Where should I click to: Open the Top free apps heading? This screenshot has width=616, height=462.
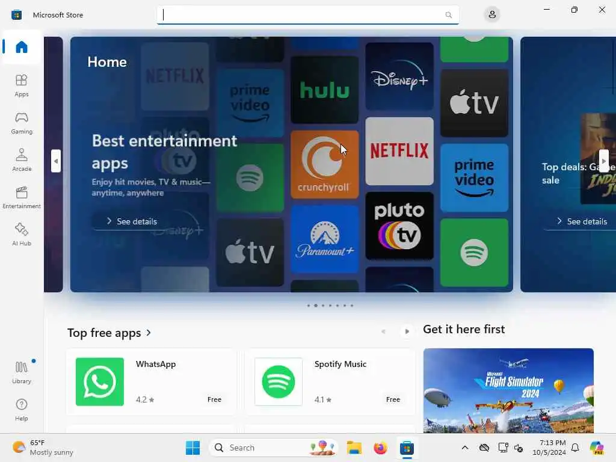104,333
